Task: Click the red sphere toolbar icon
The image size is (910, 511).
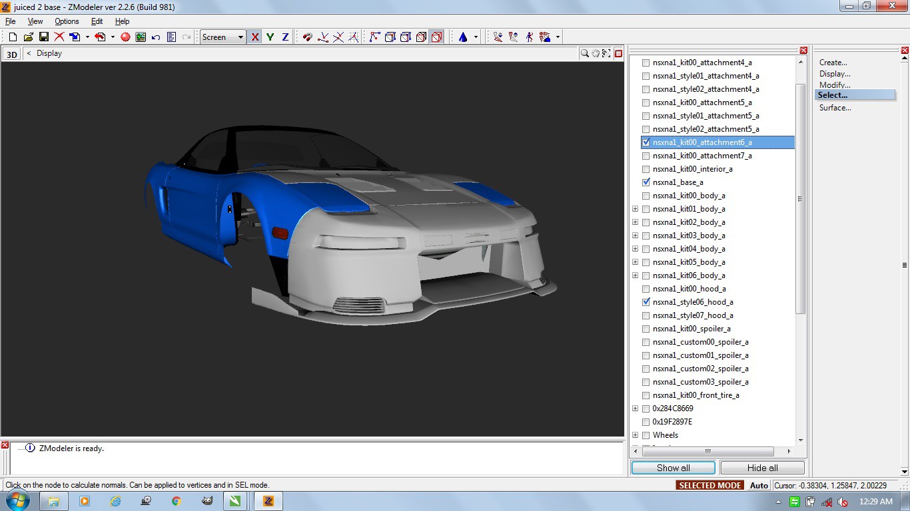Action: (125, 37)
